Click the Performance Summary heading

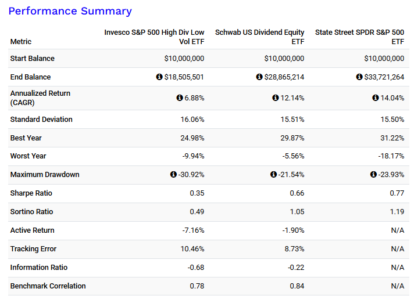(70, 11)
